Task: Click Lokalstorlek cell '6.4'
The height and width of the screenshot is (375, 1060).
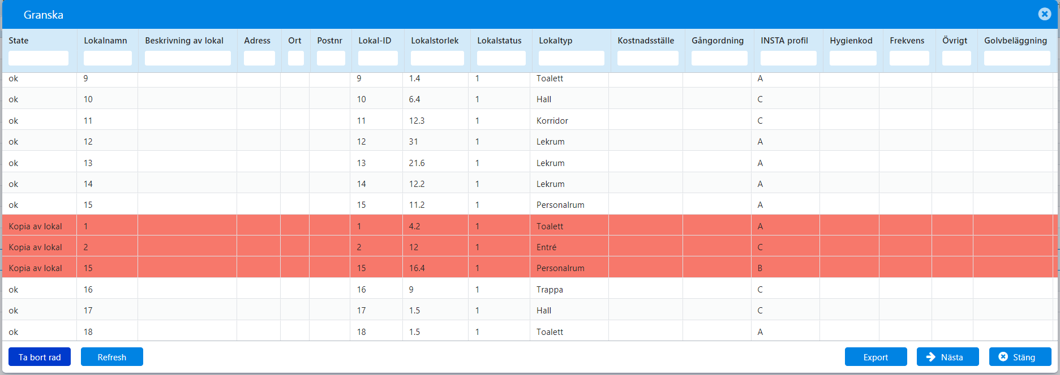Action: 414,99
